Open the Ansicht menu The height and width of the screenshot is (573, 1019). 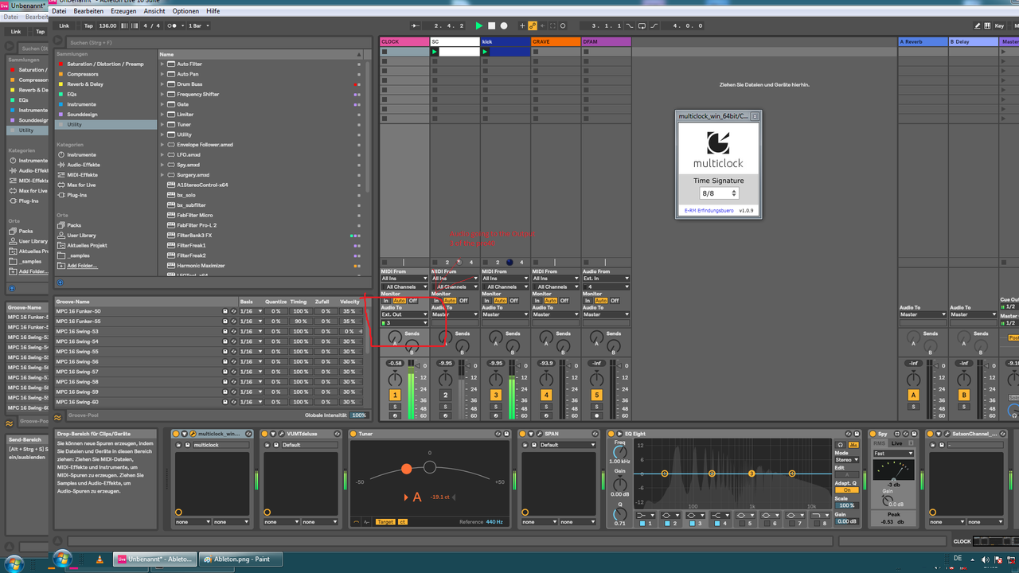[154, 11]
